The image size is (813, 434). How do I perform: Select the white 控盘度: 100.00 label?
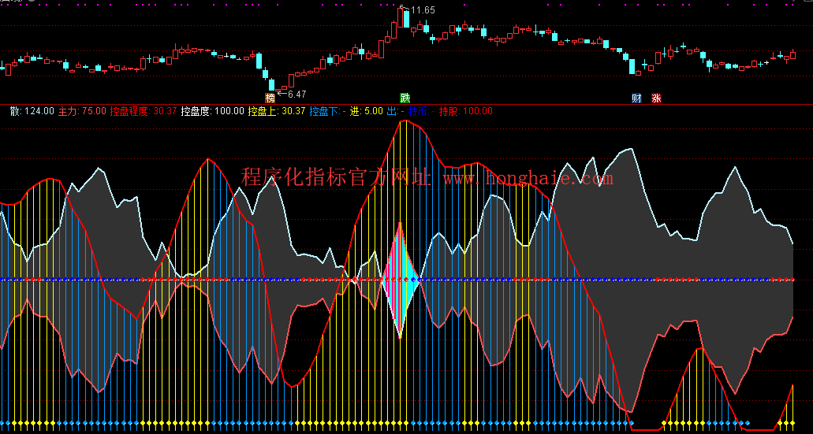[212, 111]
